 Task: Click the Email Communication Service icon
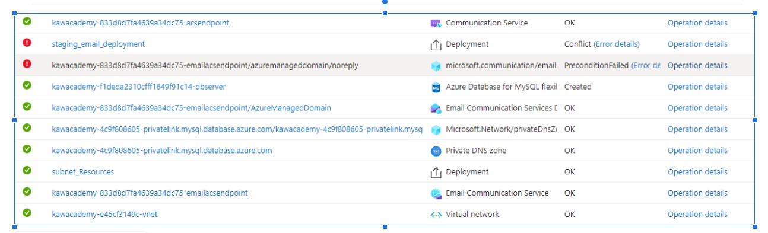pyautogui.click(x=436, y=193)
